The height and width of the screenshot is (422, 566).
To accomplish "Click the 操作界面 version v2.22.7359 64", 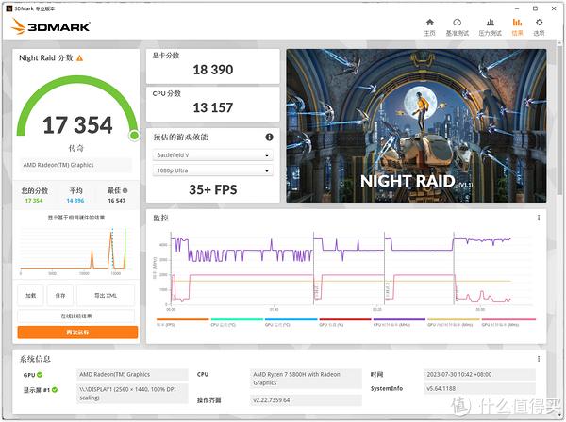I will (306, 400).
